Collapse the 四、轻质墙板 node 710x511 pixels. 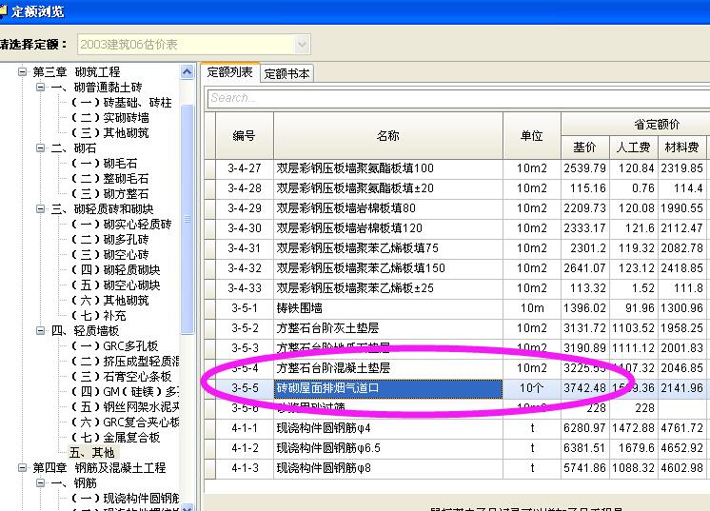click(x=40, y=331)
